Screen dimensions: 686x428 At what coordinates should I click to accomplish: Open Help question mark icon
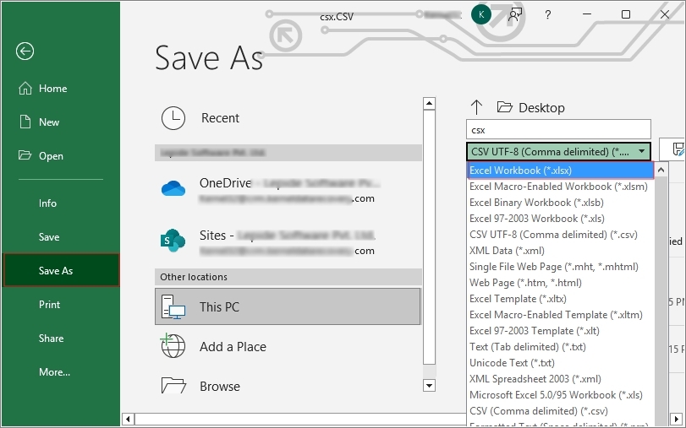[548, 15]
